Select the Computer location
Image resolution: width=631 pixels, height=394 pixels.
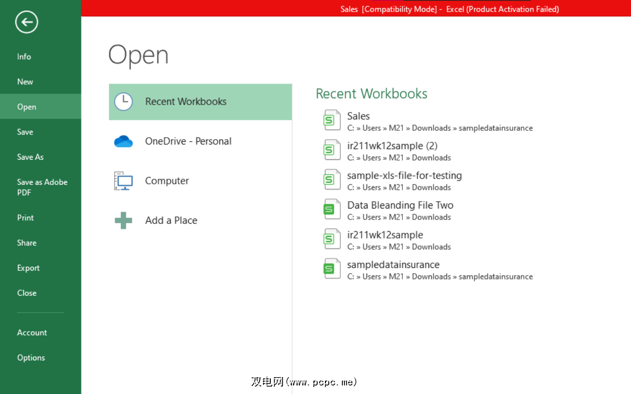tap(200, 181)
